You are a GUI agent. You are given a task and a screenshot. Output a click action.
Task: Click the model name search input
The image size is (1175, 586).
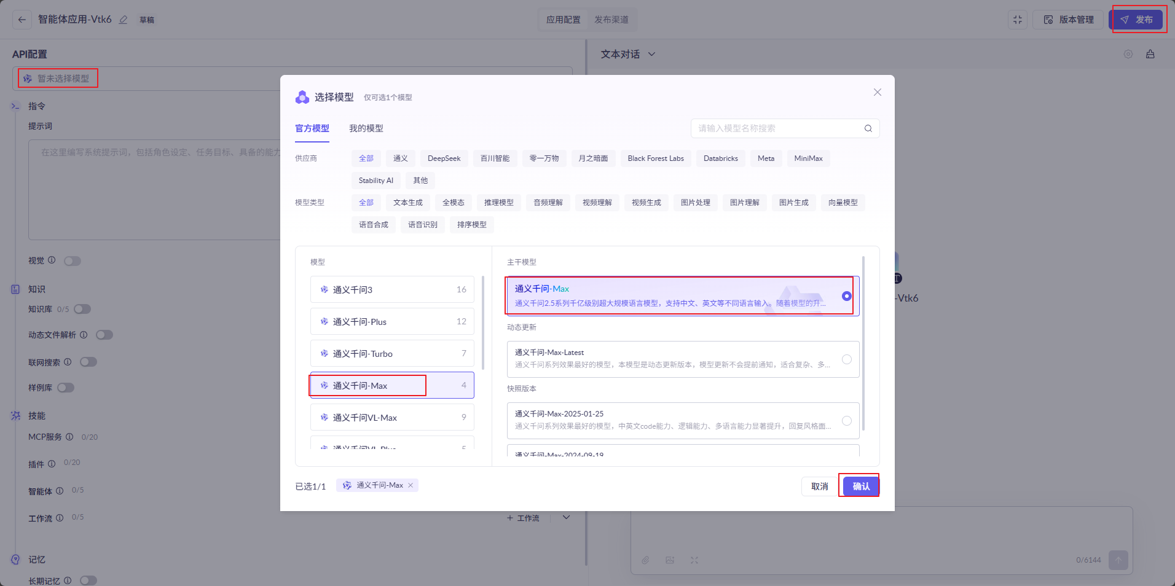coord(785,128)
